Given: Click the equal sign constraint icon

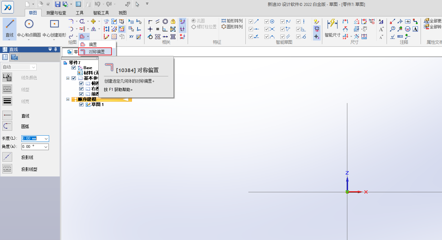Looking at the screenshot, I should [x=158, y=29].
